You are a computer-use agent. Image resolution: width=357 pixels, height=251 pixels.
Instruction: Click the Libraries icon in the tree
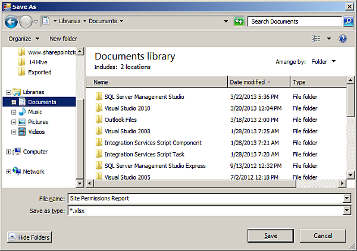(17, 92)
